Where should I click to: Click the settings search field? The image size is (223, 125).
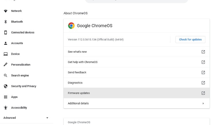[x=137, y=1]
